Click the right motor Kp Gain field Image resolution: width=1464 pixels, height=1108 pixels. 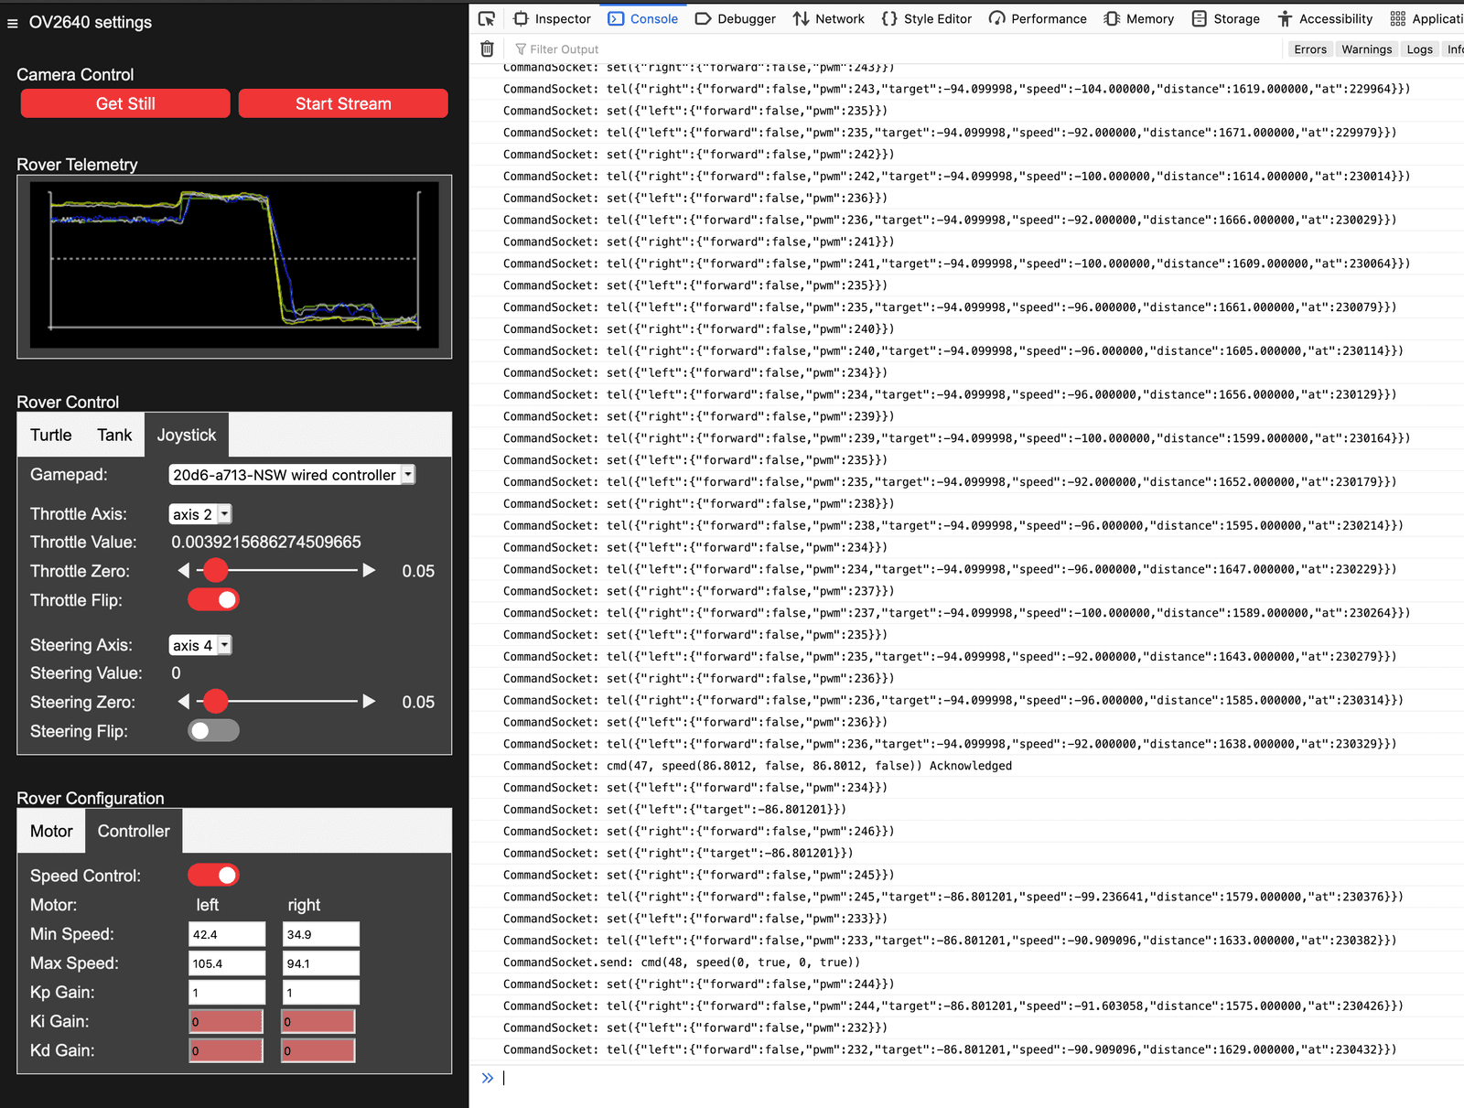pos(320,993)
